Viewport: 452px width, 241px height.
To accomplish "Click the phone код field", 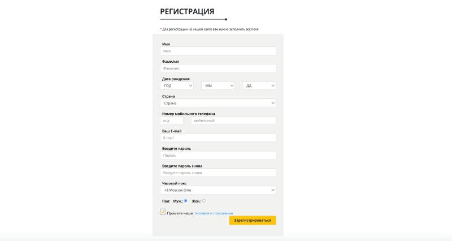I will point(172,120).
